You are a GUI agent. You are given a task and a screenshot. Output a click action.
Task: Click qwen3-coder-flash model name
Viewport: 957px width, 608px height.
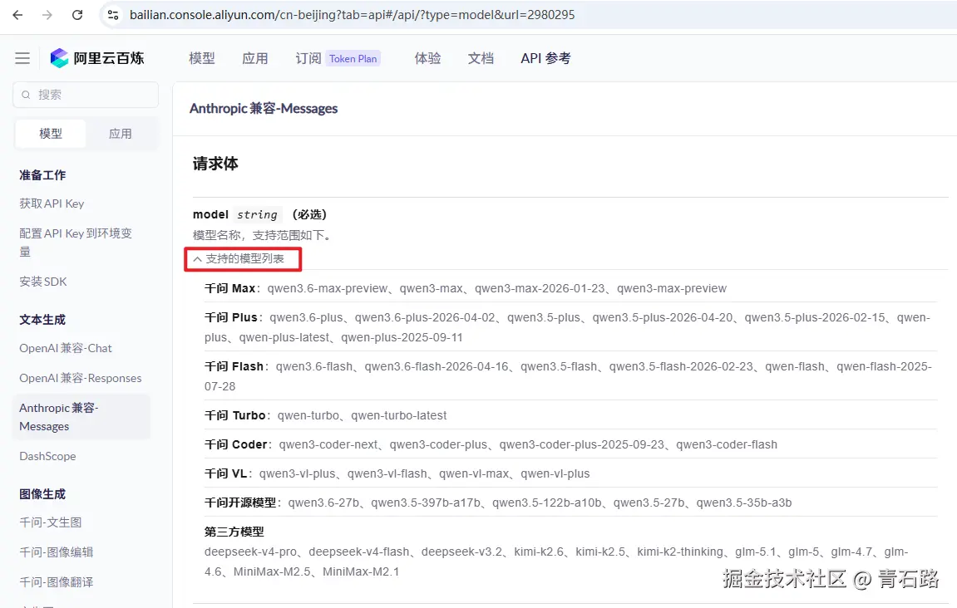click(x=727, y=444)
